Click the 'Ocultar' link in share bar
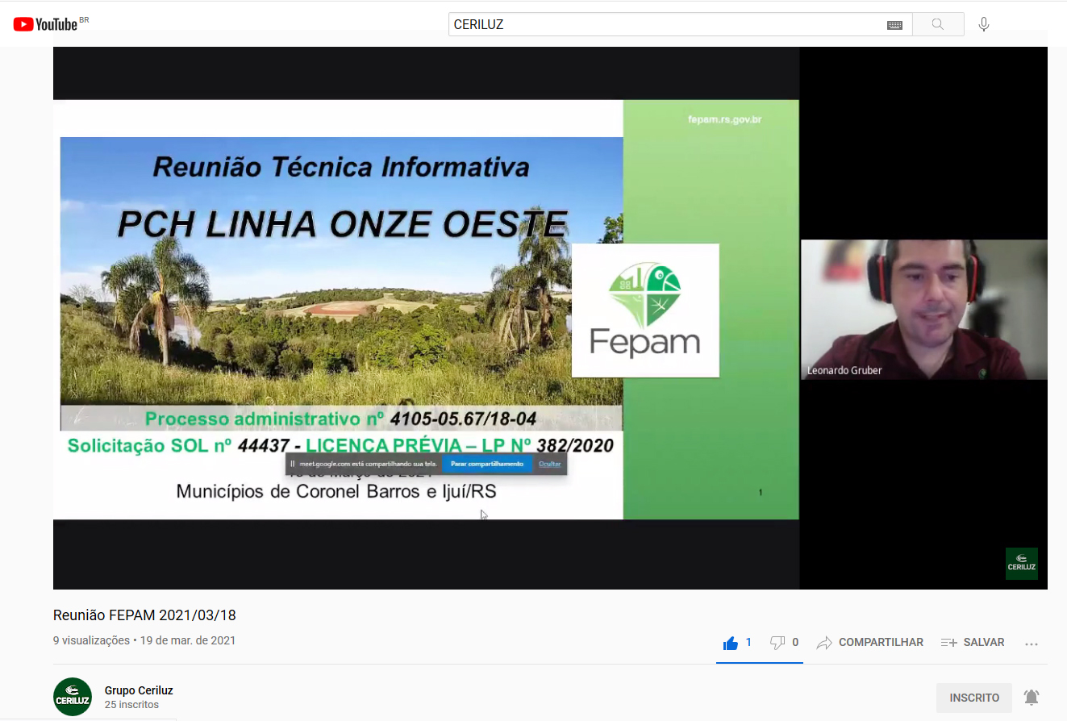The width and height of the screenshot is (1067, 721). point(550,464)
